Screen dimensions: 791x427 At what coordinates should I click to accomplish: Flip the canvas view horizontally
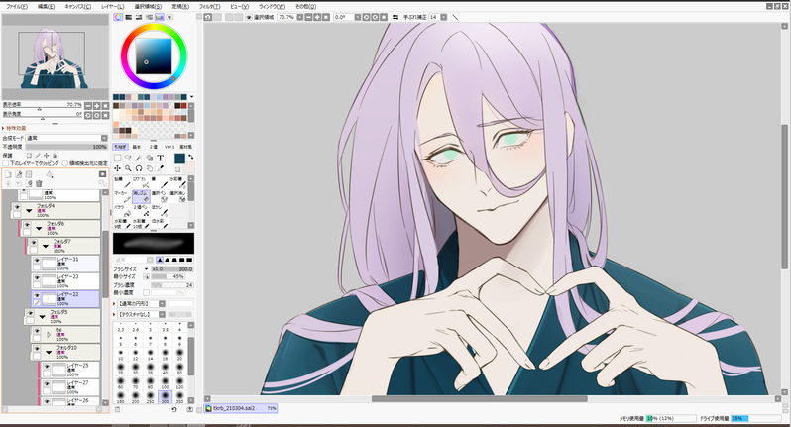395,17
